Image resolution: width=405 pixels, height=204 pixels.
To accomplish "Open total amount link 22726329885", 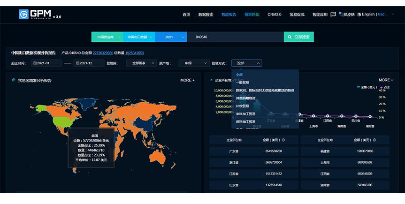I will coord(103,53).
